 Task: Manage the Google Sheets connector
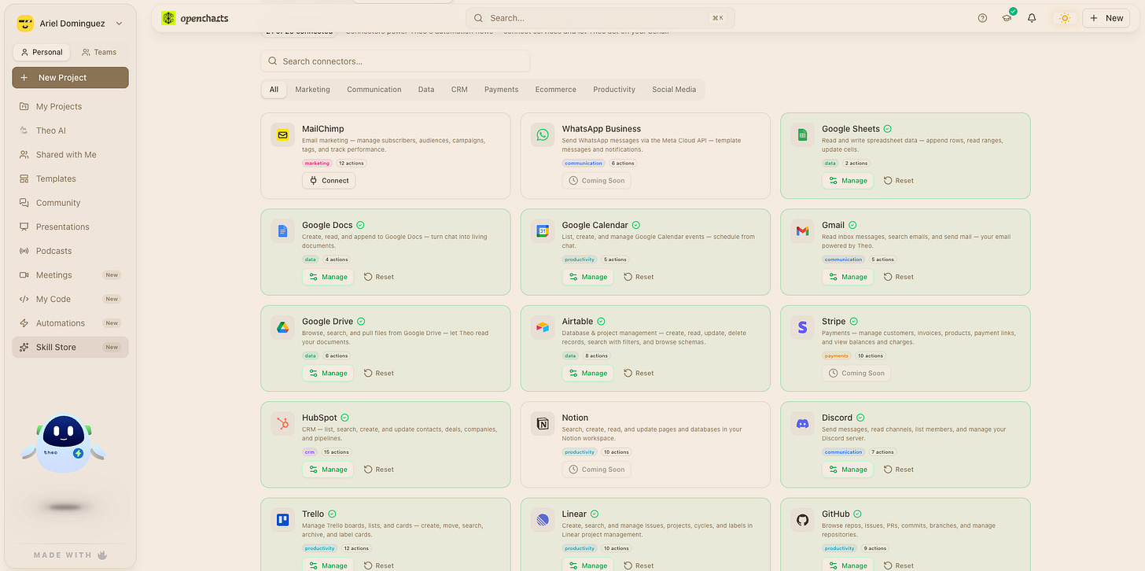coord(848,180)
